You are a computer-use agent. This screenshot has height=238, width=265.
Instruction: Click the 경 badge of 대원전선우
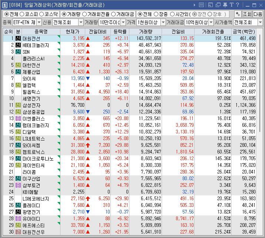(x=18, y=232)
